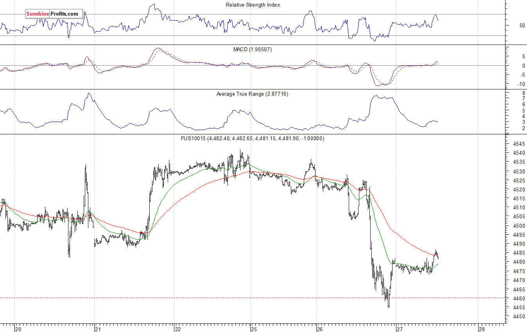
Task: Click the date label 28 on time axis
Action: click(482, 329)
